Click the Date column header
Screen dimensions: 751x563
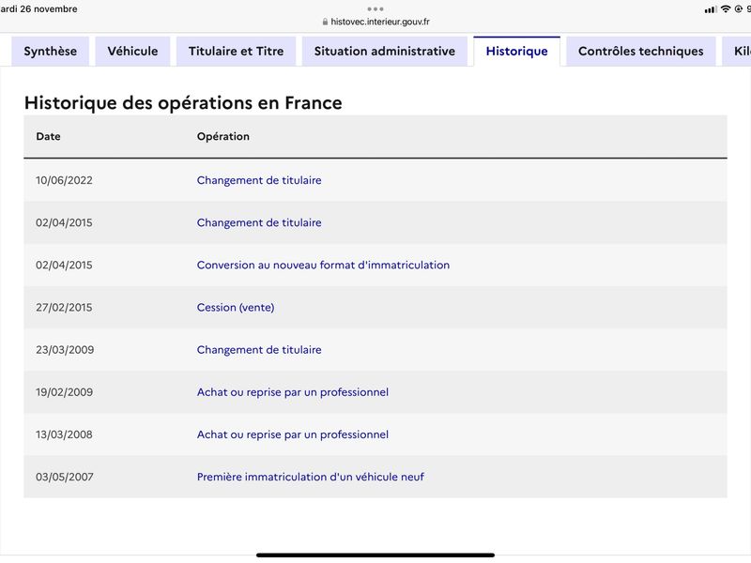(x=49, y=136)
